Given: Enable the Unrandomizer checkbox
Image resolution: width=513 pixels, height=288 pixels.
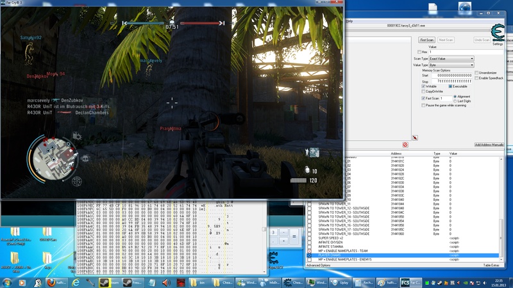Looking at the screenshot, I should click(x=476, y=73).
